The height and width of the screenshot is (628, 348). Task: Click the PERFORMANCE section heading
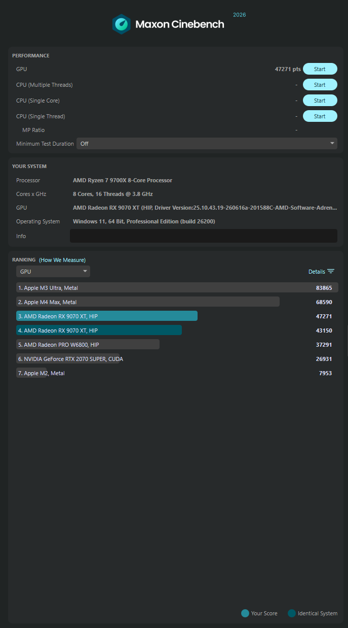(31, 55)
